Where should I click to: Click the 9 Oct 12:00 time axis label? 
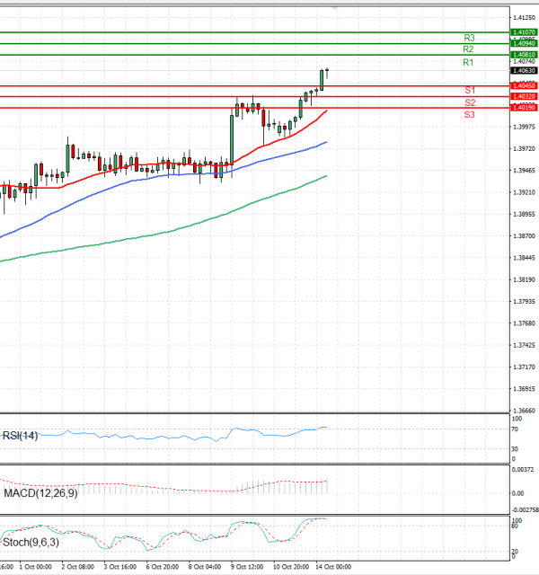point(247,567)
